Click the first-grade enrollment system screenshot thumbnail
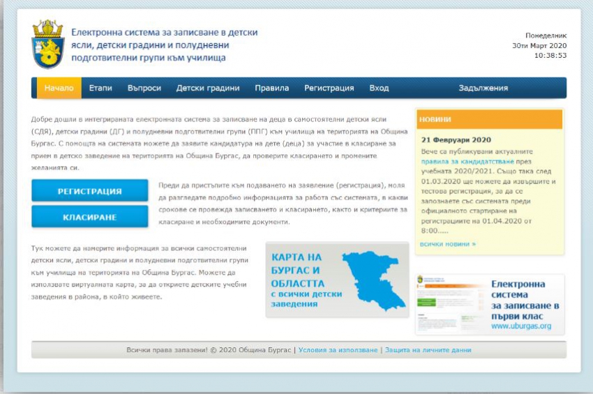The height and width of the screenshot is (394, 593). coord(451,303)
